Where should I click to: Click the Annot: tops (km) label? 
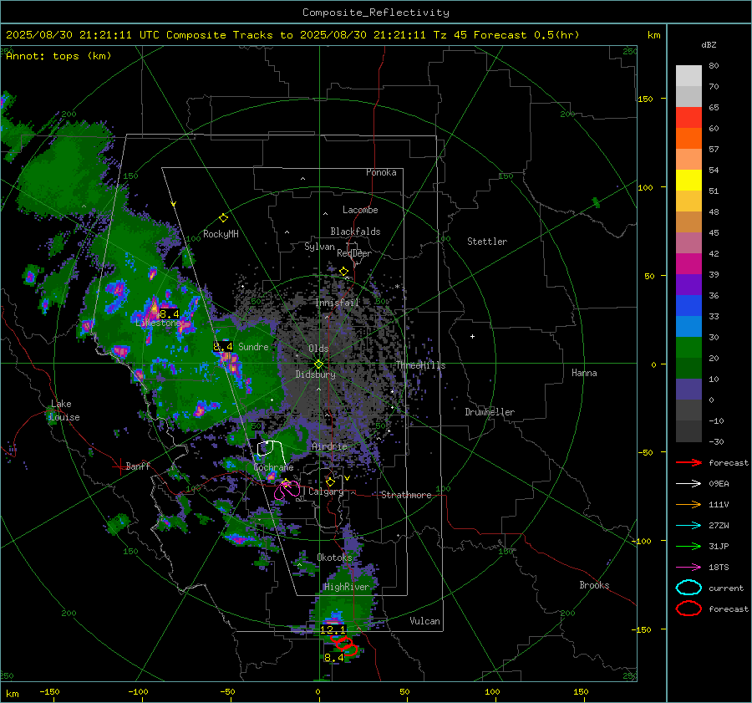(58, 56)
